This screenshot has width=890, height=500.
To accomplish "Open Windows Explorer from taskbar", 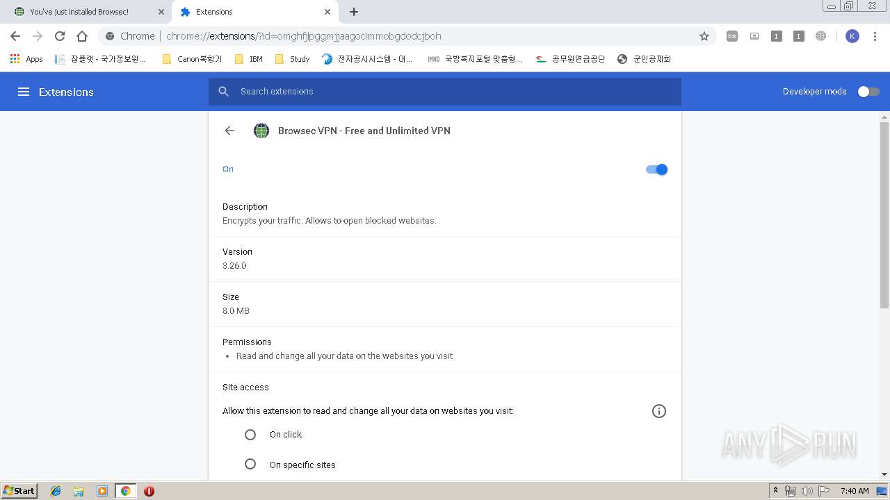I will point(79,491).
